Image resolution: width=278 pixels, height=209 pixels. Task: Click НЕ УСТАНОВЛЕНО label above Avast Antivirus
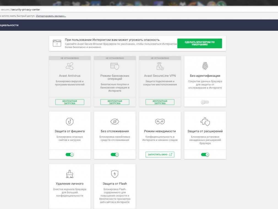click(x=70, y=58)
